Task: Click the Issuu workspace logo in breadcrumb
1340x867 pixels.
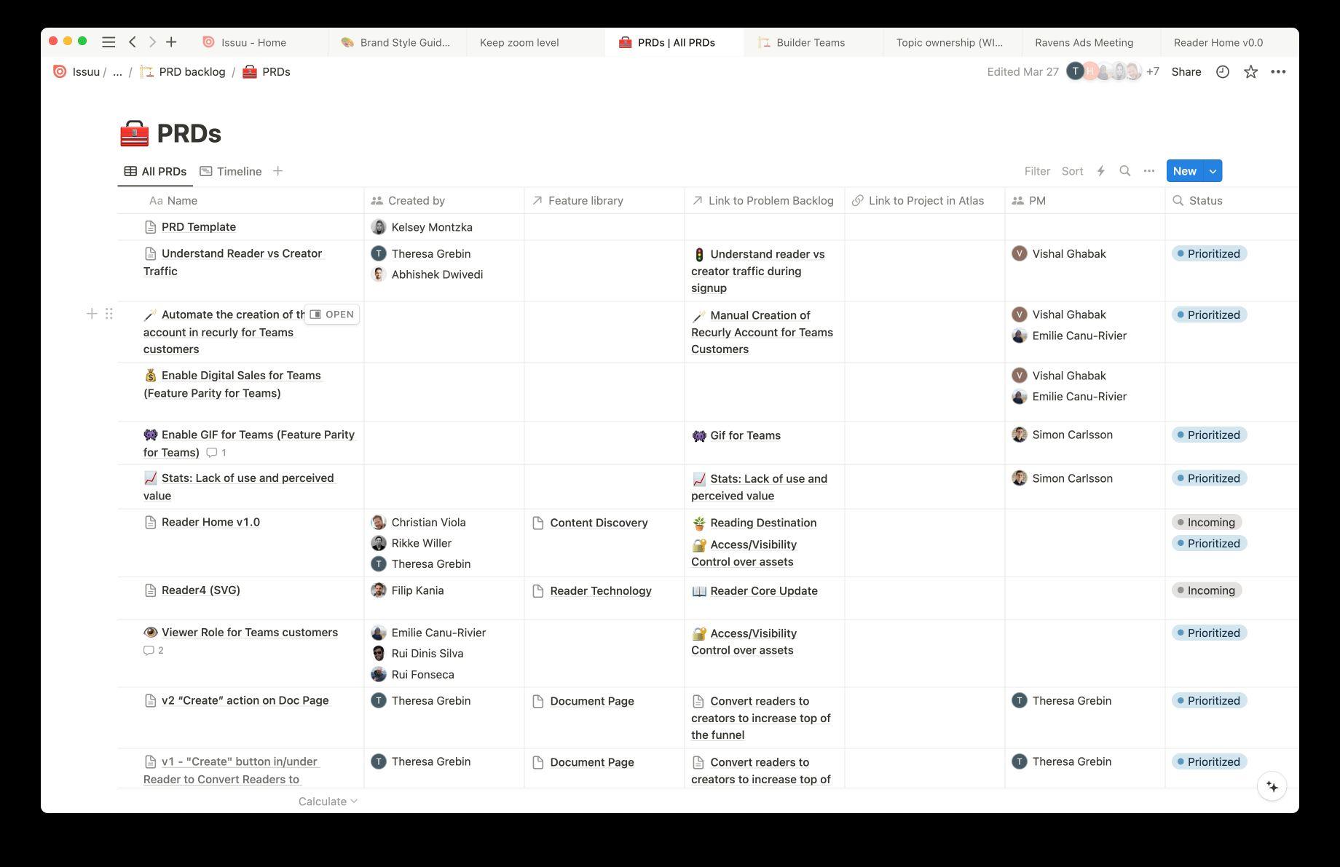Action: tap(60, 71)
